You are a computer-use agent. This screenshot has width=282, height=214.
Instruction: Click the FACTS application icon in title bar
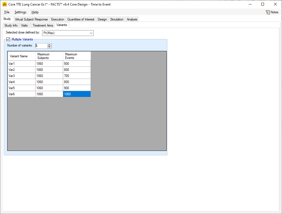point(4,4)
